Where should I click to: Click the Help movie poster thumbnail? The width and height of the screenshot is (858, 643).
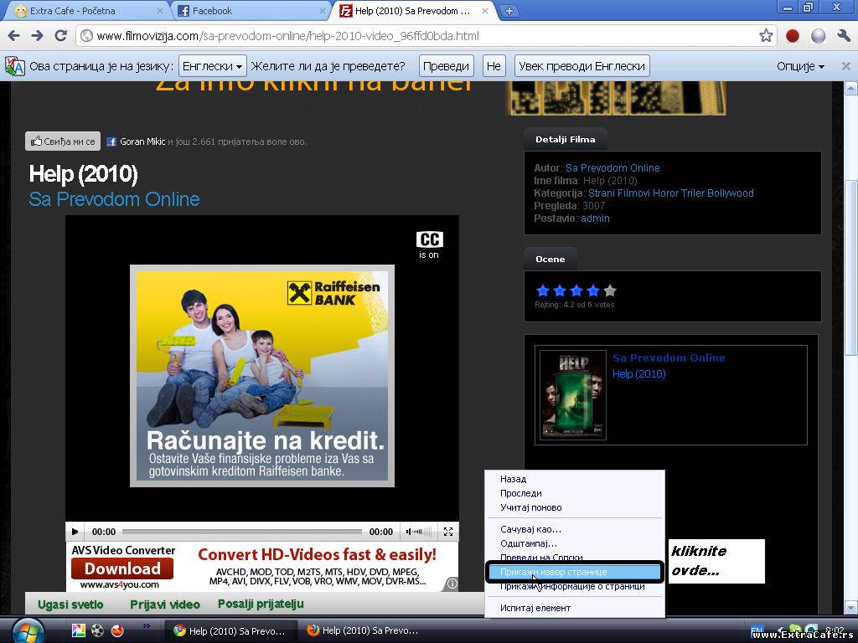(x=572, y=395)
